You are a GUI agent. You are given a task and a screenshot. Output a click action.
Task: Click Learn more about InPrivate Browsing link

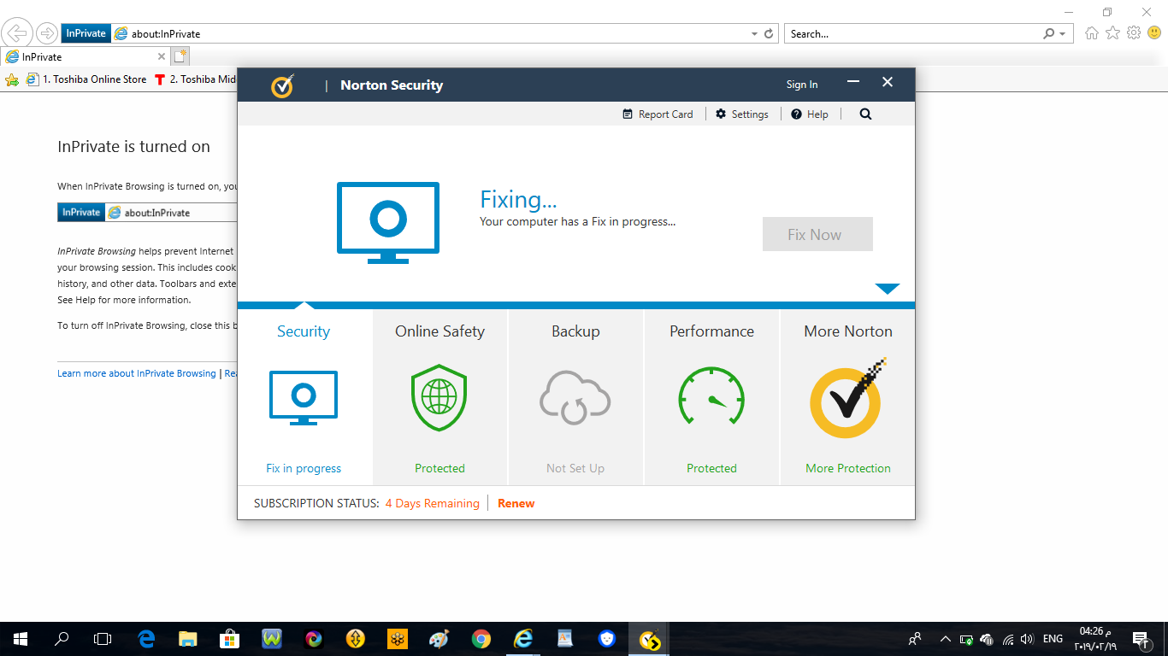pyautogui.click(x=137, y=373)
